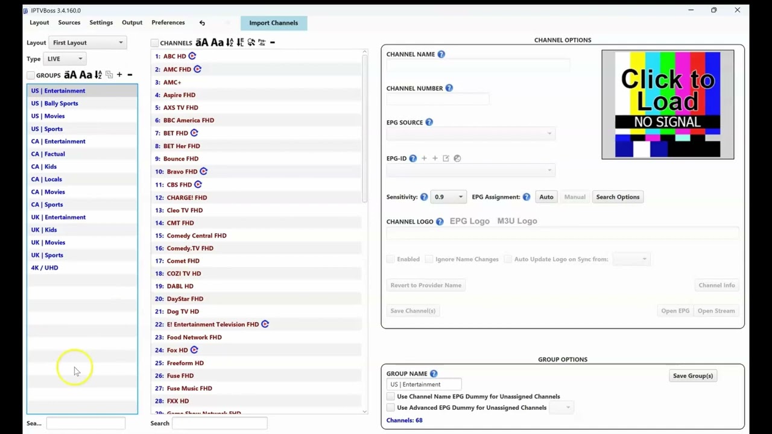This screenshot has height=434, width=772.
Task: Open help icon next to EPG-ID
Action: [x=413, y=159]
